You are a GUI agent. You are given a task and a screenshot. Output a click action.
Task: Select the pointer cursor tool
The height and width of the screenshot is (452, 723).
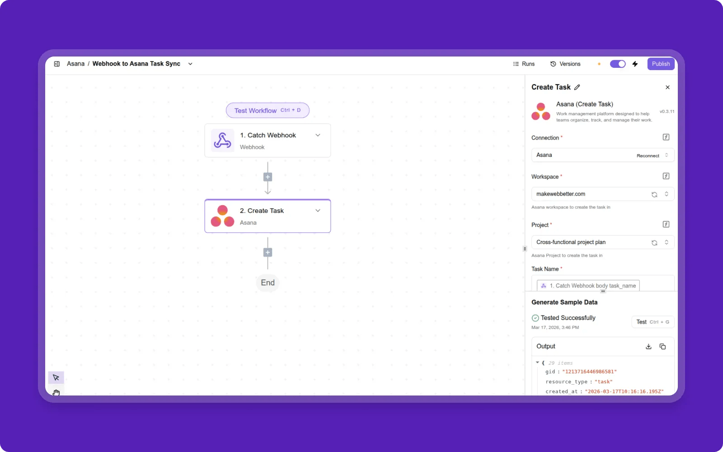click(56, 377)
